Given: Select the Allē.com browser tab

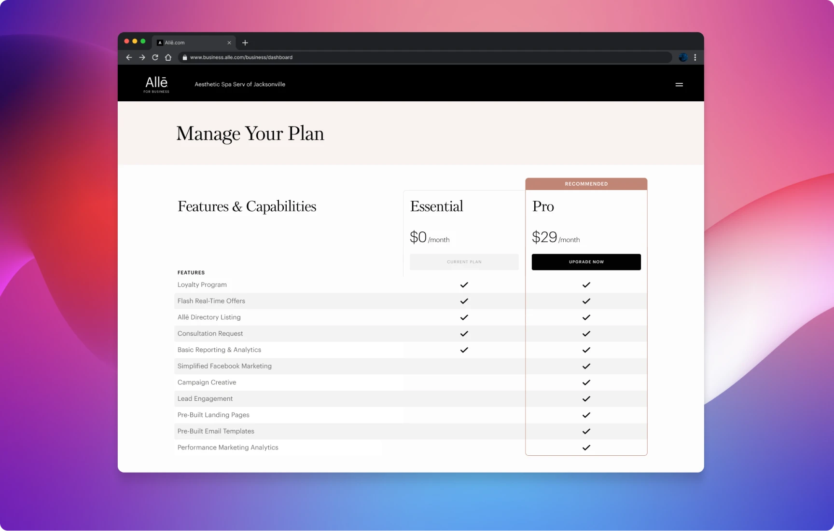Looking at the screenshot, I should 194,42.
